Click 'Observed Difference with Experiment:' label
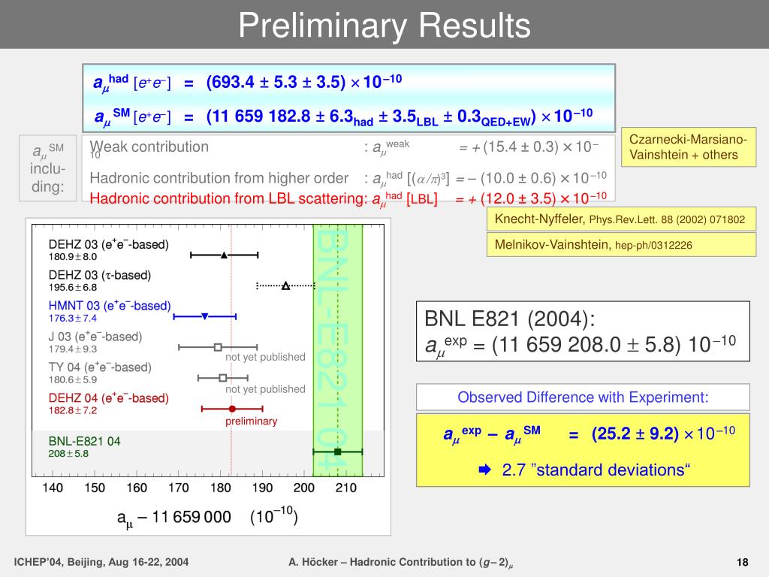 (583, 397)
